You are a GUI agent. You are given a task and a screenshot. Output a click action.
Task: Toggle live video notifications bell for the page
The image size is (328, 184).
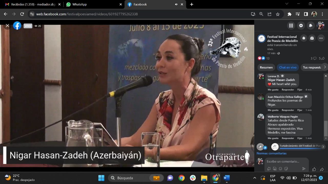pyautogui.click(x=304, y=38)
